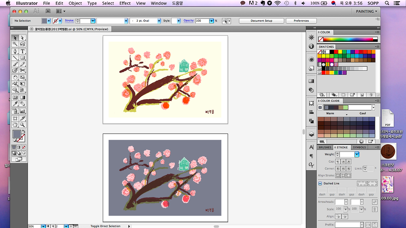
Task: Pick a color from the Color spectrum bar
Action: pyautogui.click(x=348, y=40)
